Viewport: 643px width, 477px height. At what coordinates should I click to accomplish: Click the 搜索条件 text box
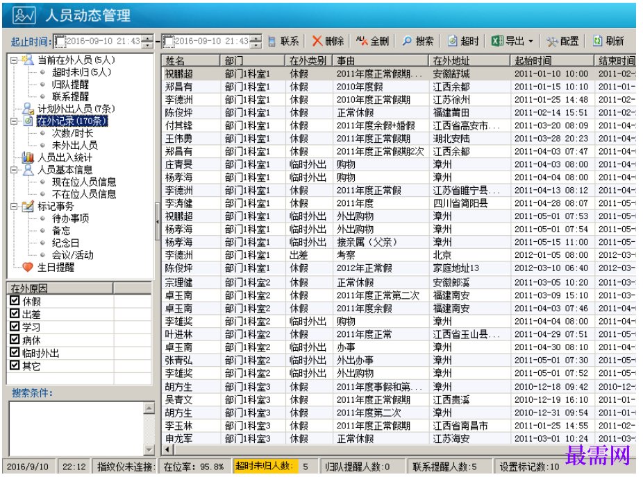pyautogui.click(x=76, y=428)
